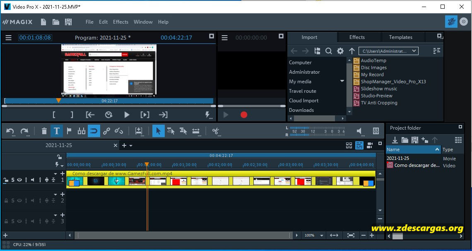Delete object with the trash can icon
472x251 pixels.
tap(44, 131)
